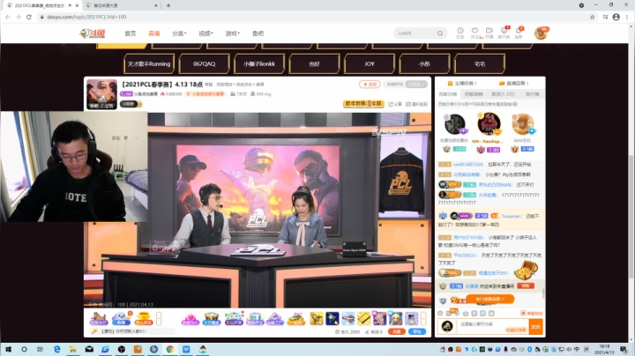Open the Mail icon in the taskbar
635x356 pixels.
[89, 349]
